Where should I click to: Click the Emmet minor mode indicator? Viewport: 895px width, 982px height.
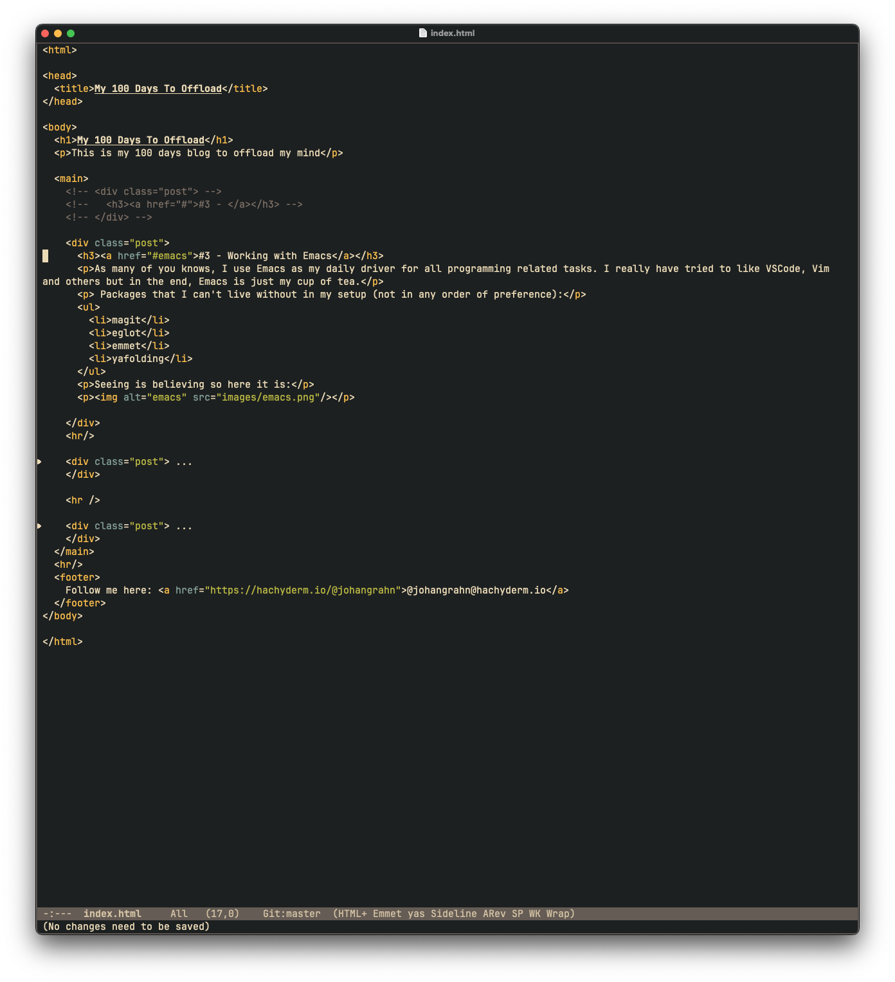click(x=387, y=914)
